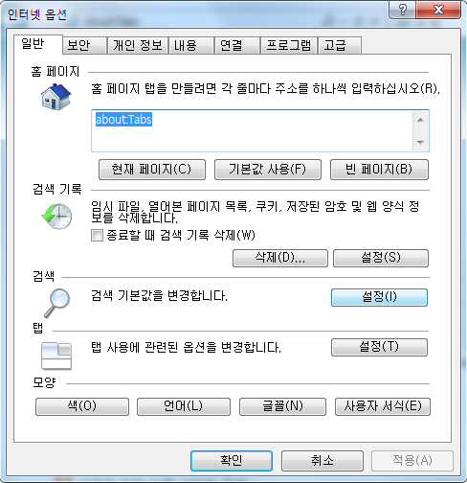Click the 기본값 사용(F) button
This screenshot has height=483, width=467.
click(x=268, y=170)
